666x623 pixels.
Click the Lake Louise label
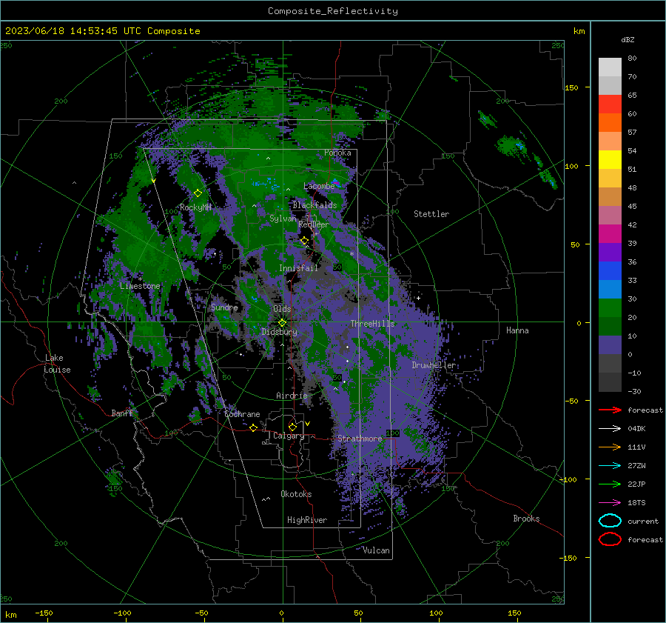[x=58, y=364]
